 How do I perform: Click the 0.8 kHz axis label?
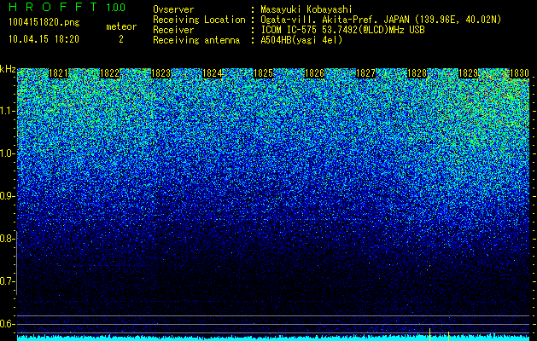pyautogui.click(x=7, y=239)
